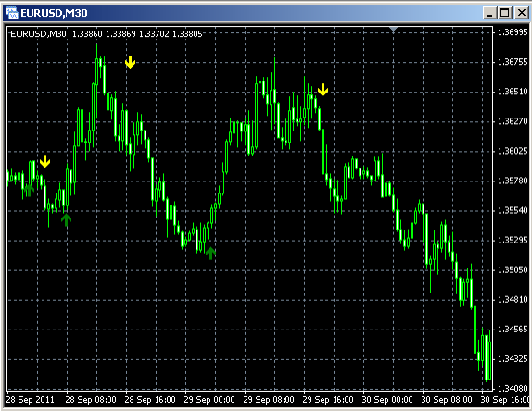Viewport: 532px width, 411px height.
Task: Click the price label 1.35540
Action: (513, 210)
